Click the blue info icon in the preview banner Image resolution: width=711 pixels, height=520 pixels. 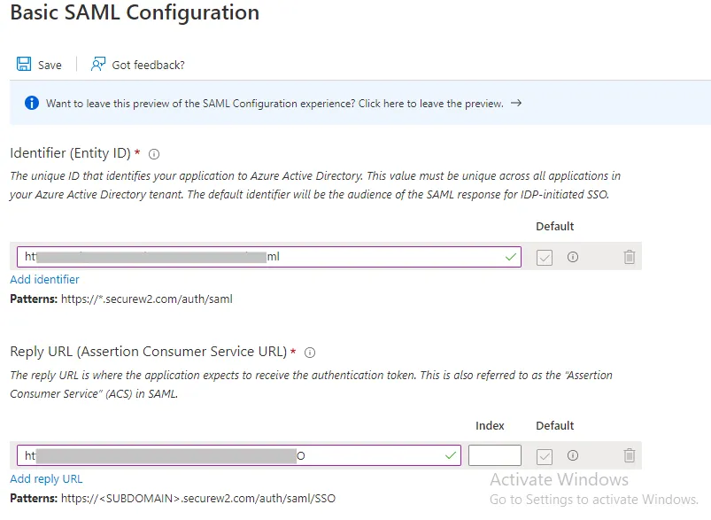[31, 104]
